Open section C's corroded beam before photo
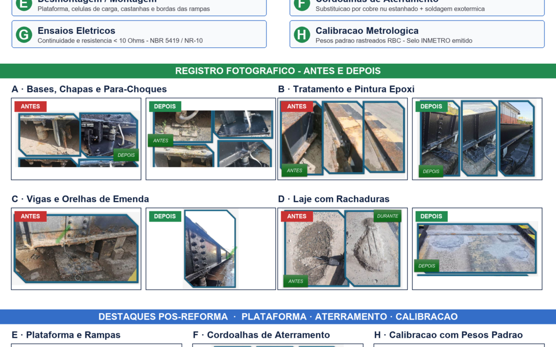 click(76, 248)
